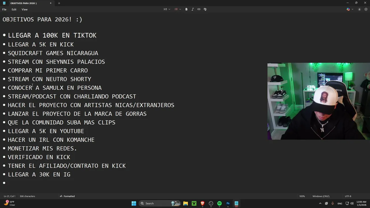Show hidden system tray icons chevron
The width and height of the screenshot is (370, 208).
click(320, 203)
